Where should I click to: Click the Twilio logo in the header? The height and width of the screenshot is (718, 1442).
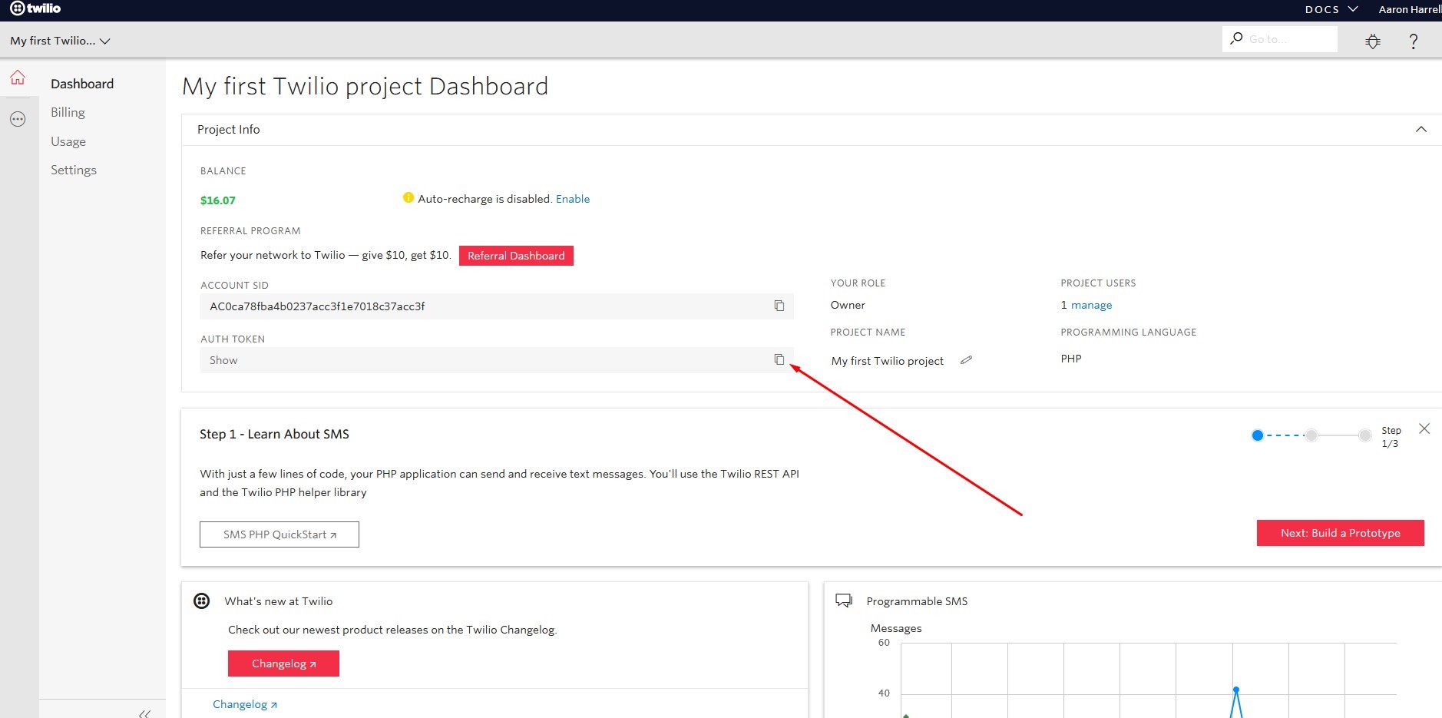35,8
